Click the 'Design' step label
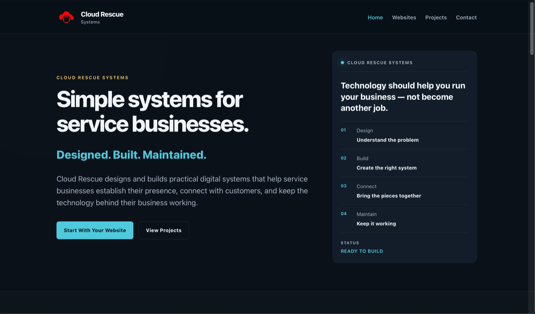 coord(365,130)
